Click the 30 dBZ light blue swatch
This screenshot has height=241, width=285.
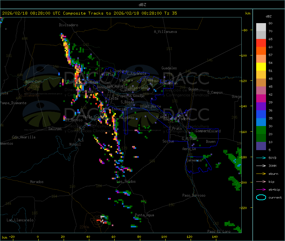261,122
